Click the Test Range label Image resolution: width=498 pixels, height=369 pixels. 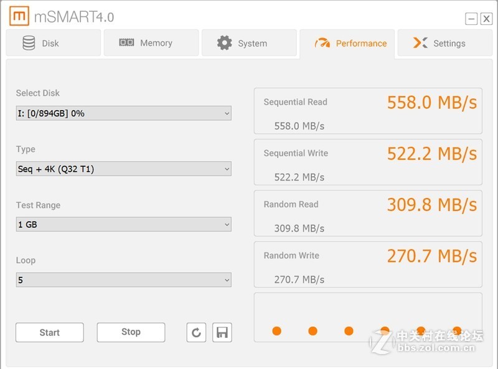(38, 205)
